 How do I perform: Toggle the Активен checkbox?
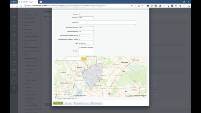[x=80, y=14]
